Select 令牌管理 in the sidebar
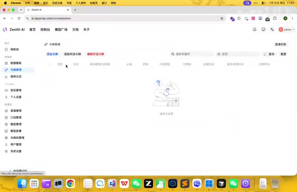This screenshot has height=192, width=297. pyautogui.click(x=15, y=70)
